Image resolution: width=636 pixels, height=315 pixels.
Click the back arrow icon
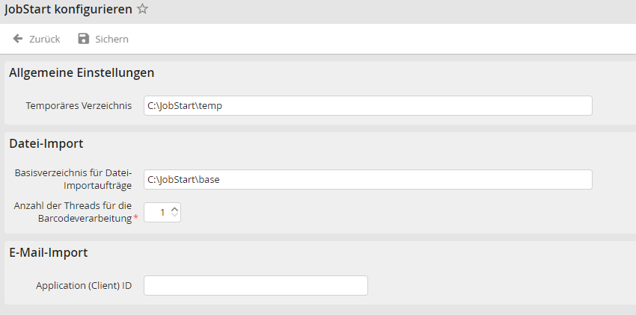(18, 39)
